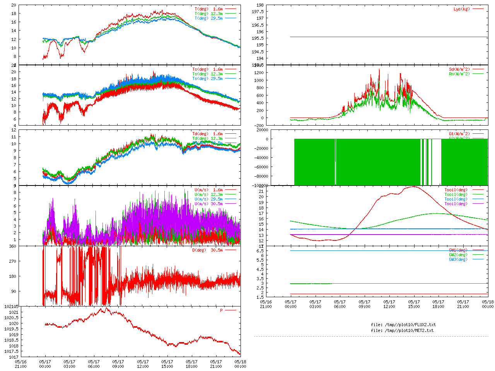This screenshot has height=371, width=495.
Task: Select the Sd(W/m^2) legend label
Action: coord(459,69)
